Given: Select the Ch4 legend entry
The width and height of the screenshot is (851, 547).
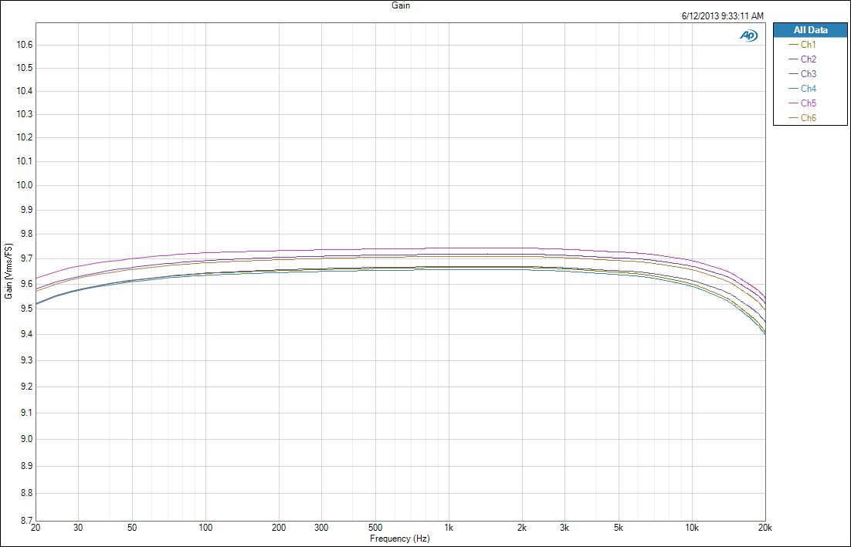Looking at the screenshot, I should pos(802,89).
